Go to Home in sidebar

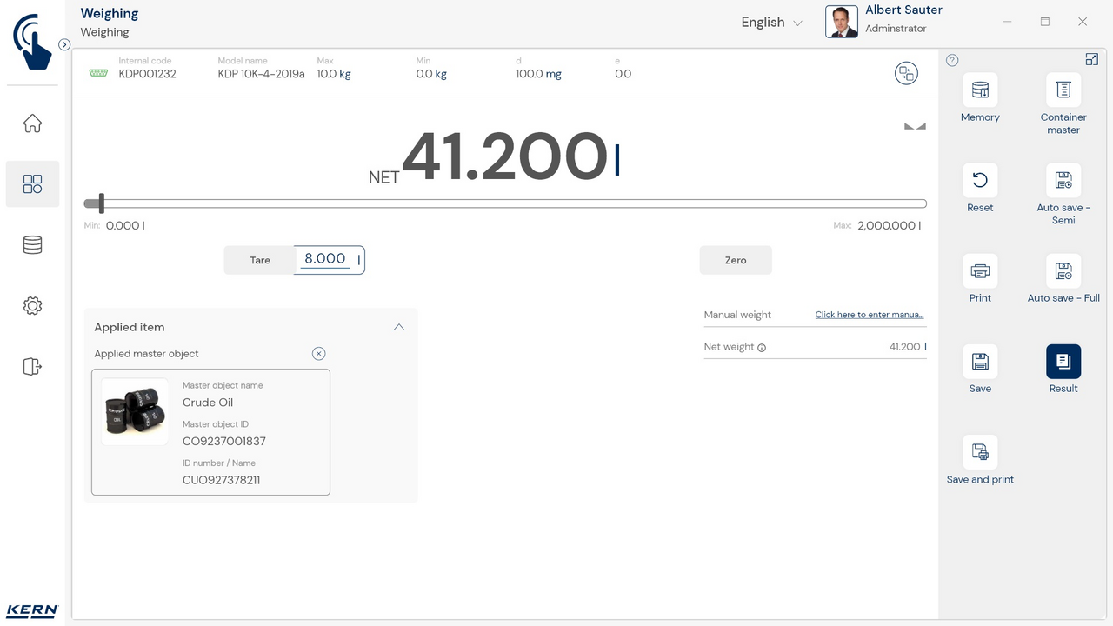click(x=32, y=123)
